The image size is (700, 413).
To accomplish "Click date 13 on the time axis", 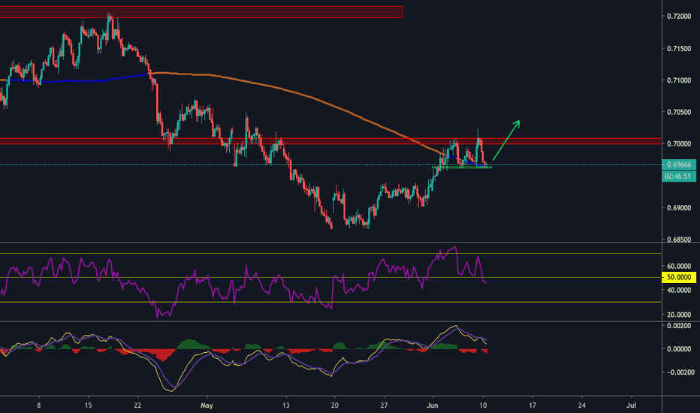I will pos(285,405).
